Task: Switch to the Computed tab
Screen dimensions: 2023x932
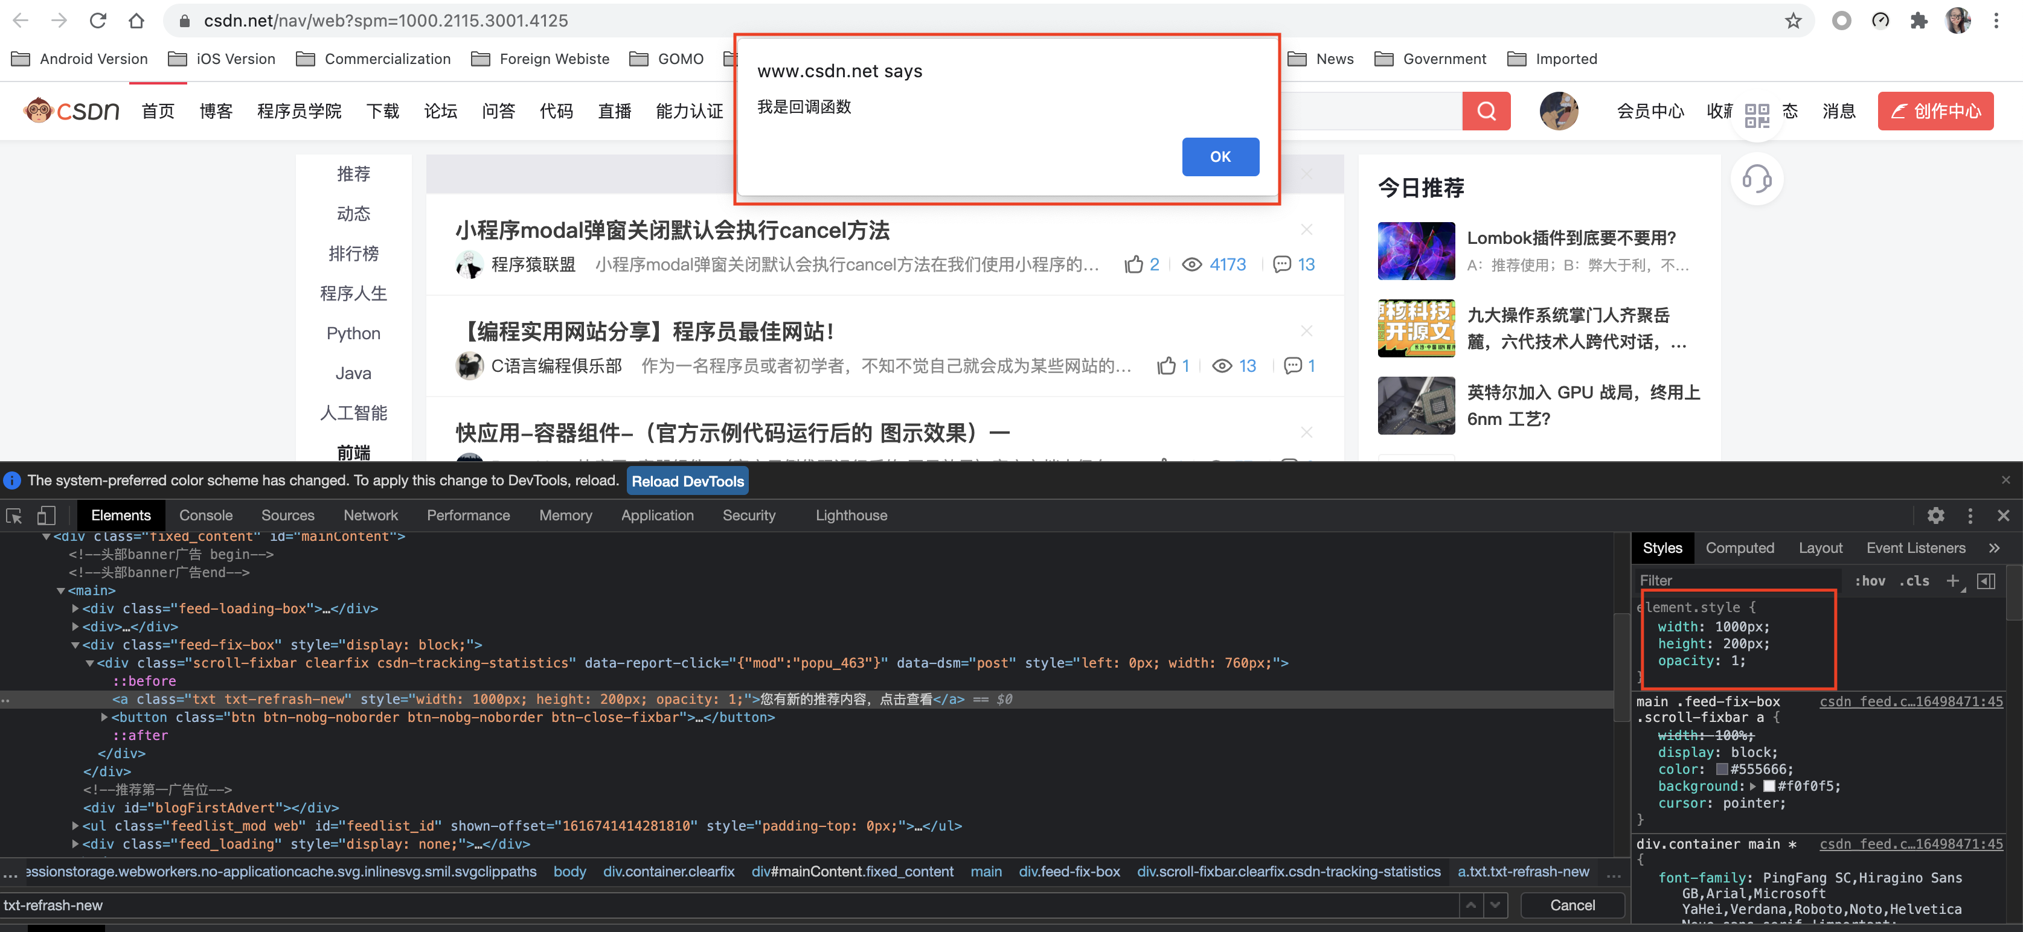Action: point(1740,548)
